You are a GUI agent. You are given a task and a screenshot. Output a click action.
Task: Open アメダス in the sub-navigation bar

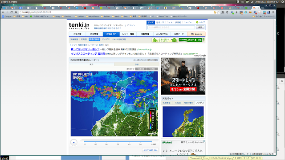coord(106,39)
